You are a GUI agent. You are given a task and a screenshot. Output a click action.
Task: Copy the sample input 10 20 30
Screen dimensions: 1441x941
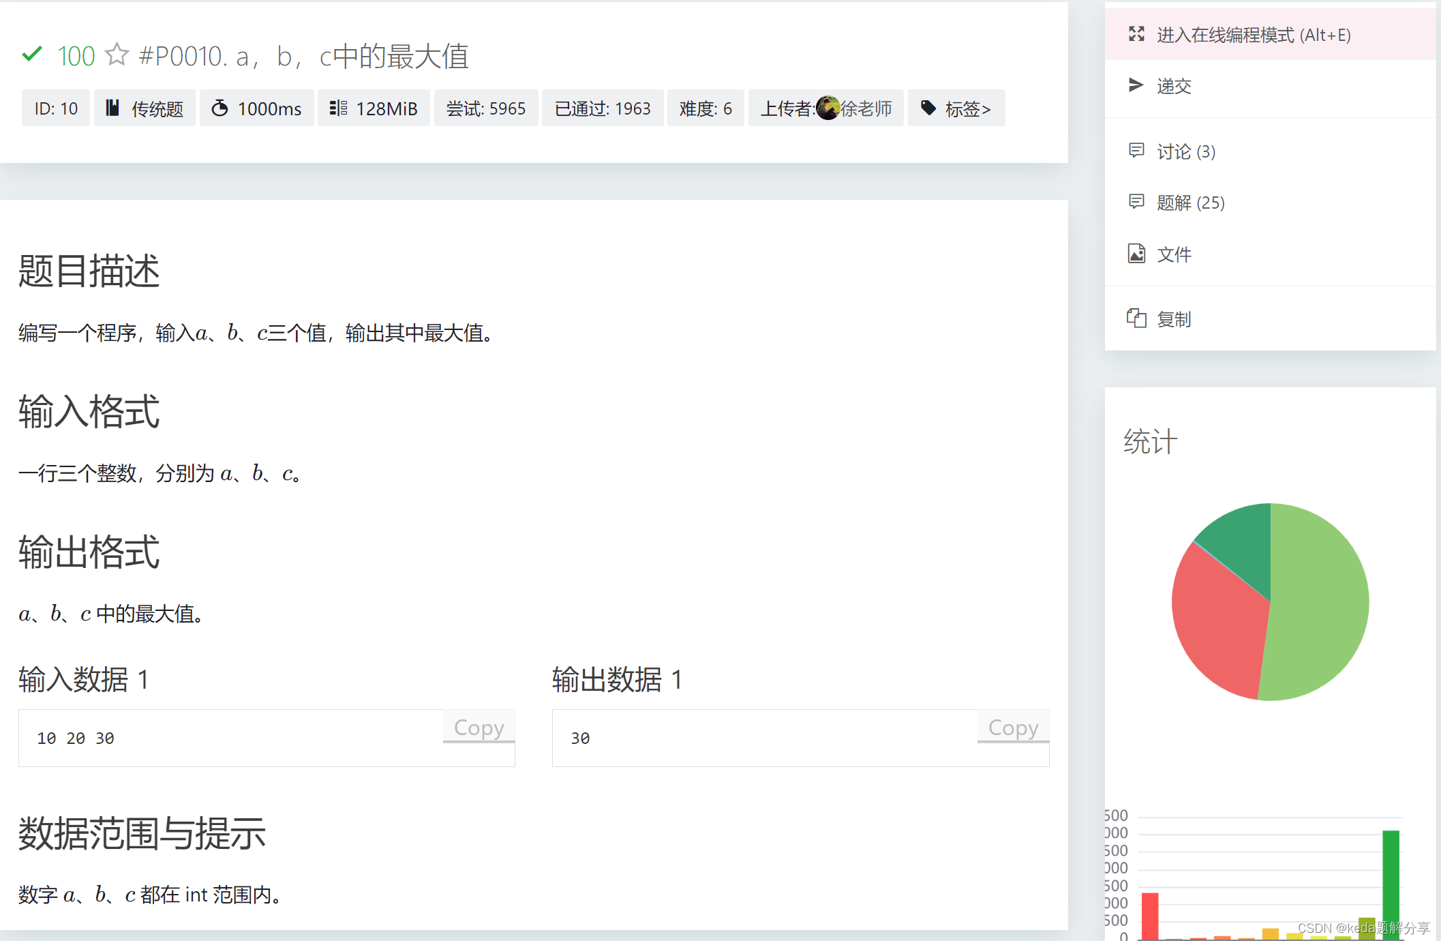tap(479, 728)
